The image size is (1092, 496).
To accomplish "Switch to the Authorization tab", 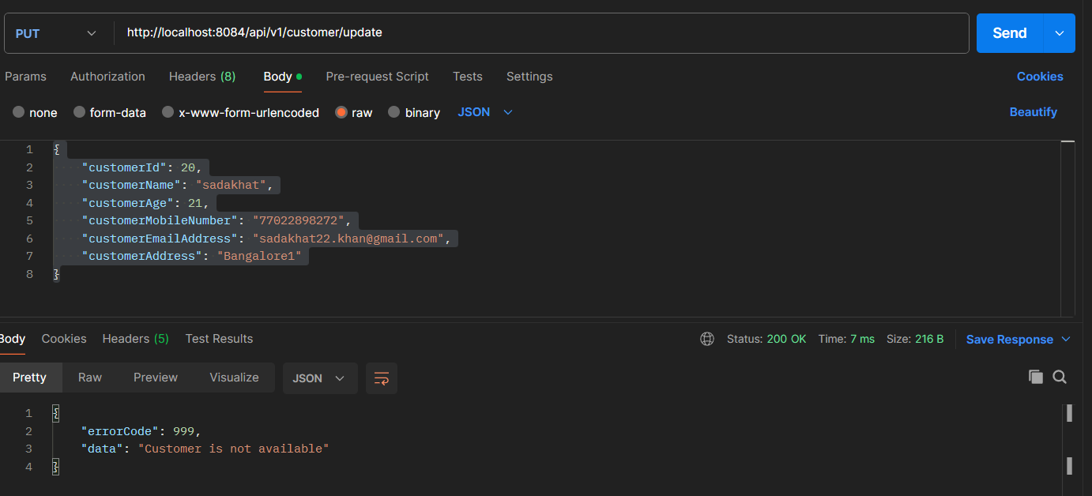I will [107, 77].
